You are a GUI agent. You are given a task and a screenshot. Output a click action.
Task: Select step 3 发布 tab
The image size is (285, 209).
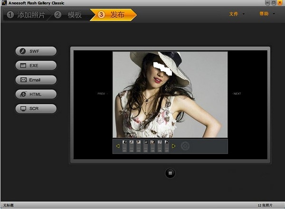tap(113, 15)
